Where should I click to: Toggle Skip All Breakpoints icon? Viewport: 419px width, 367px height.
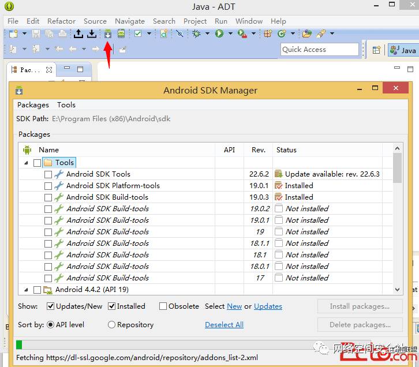180,33
